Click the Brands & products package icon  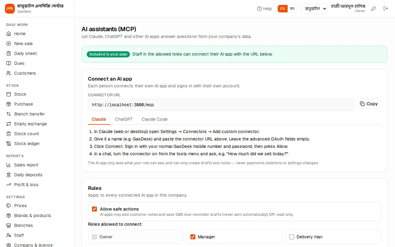[9, 216]
